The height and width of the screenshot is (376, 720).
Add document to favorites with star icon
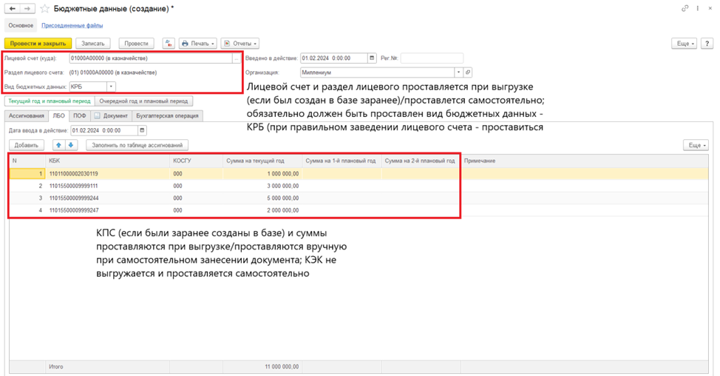[x=44, y=9]
